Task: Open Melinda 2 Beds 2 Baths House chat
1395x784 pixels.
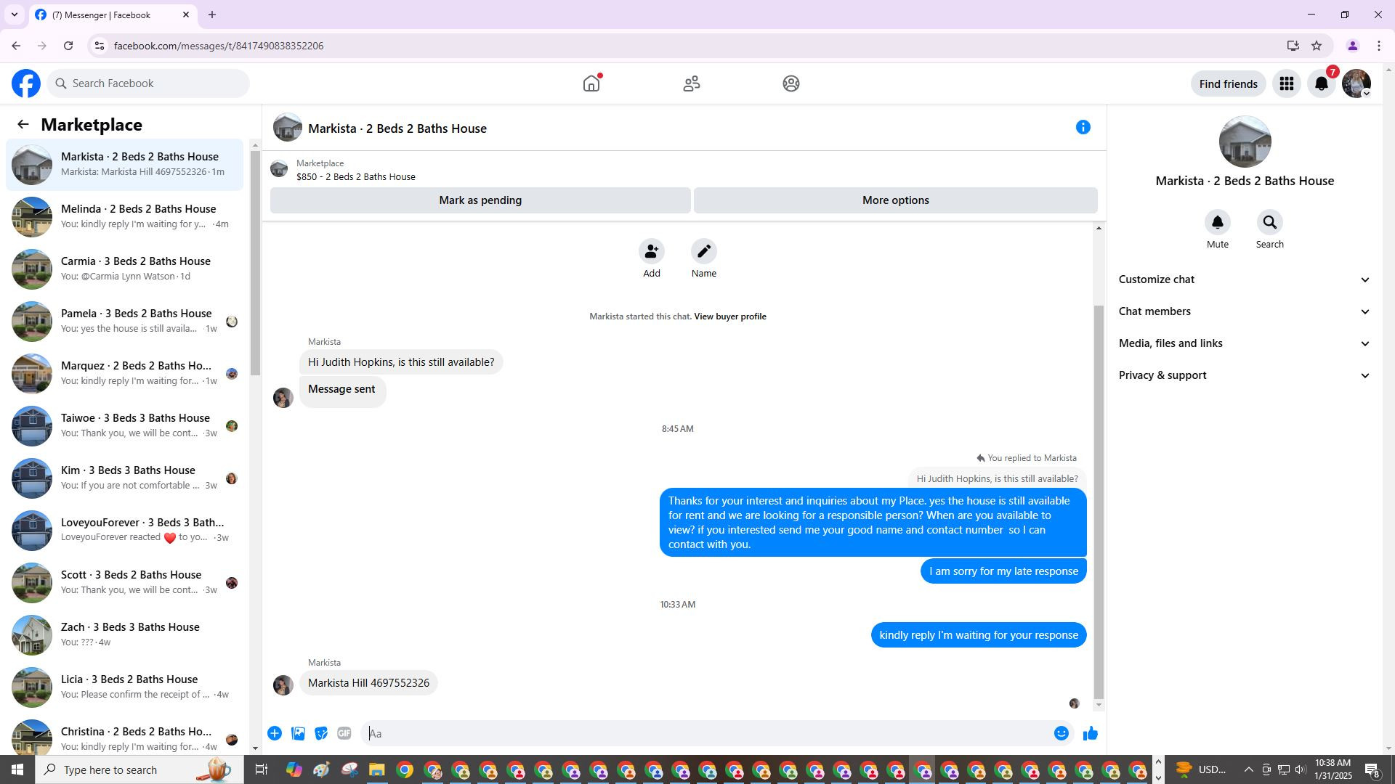Action: (125, 217)
